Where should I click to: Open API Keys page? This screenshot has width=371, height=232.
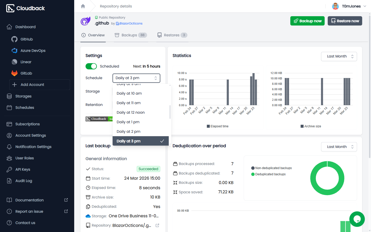[23, 169]
